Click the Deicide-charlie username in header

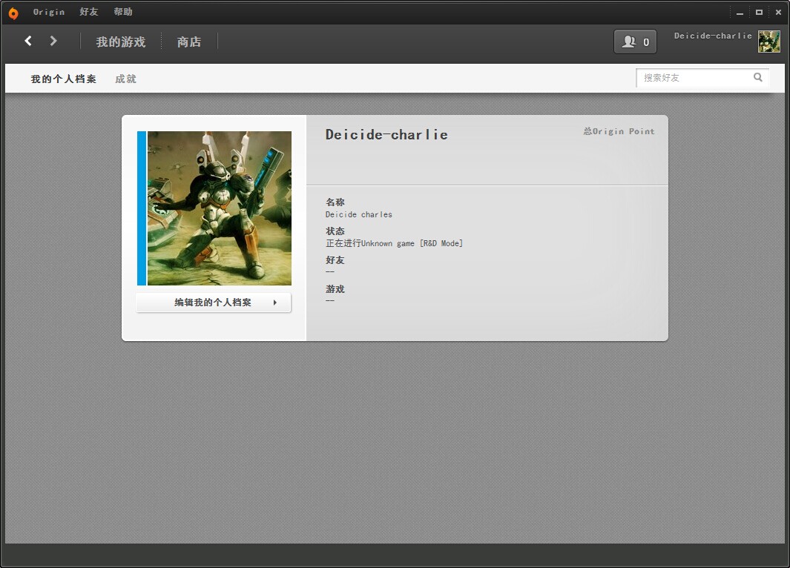coord(713,36)
